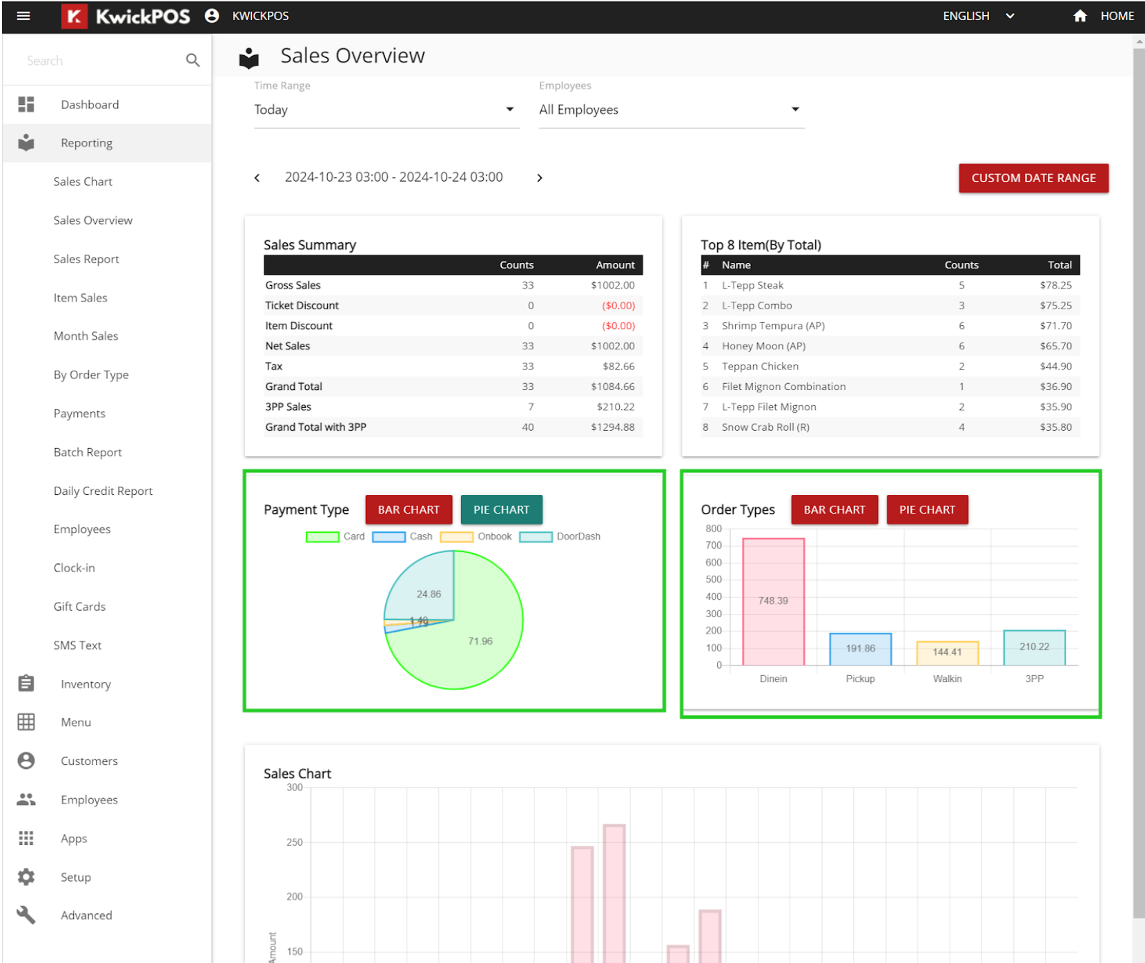Click the Gross Sales amount $1002.00
Screen dimensions: 1145x963
tap(612, 285)
